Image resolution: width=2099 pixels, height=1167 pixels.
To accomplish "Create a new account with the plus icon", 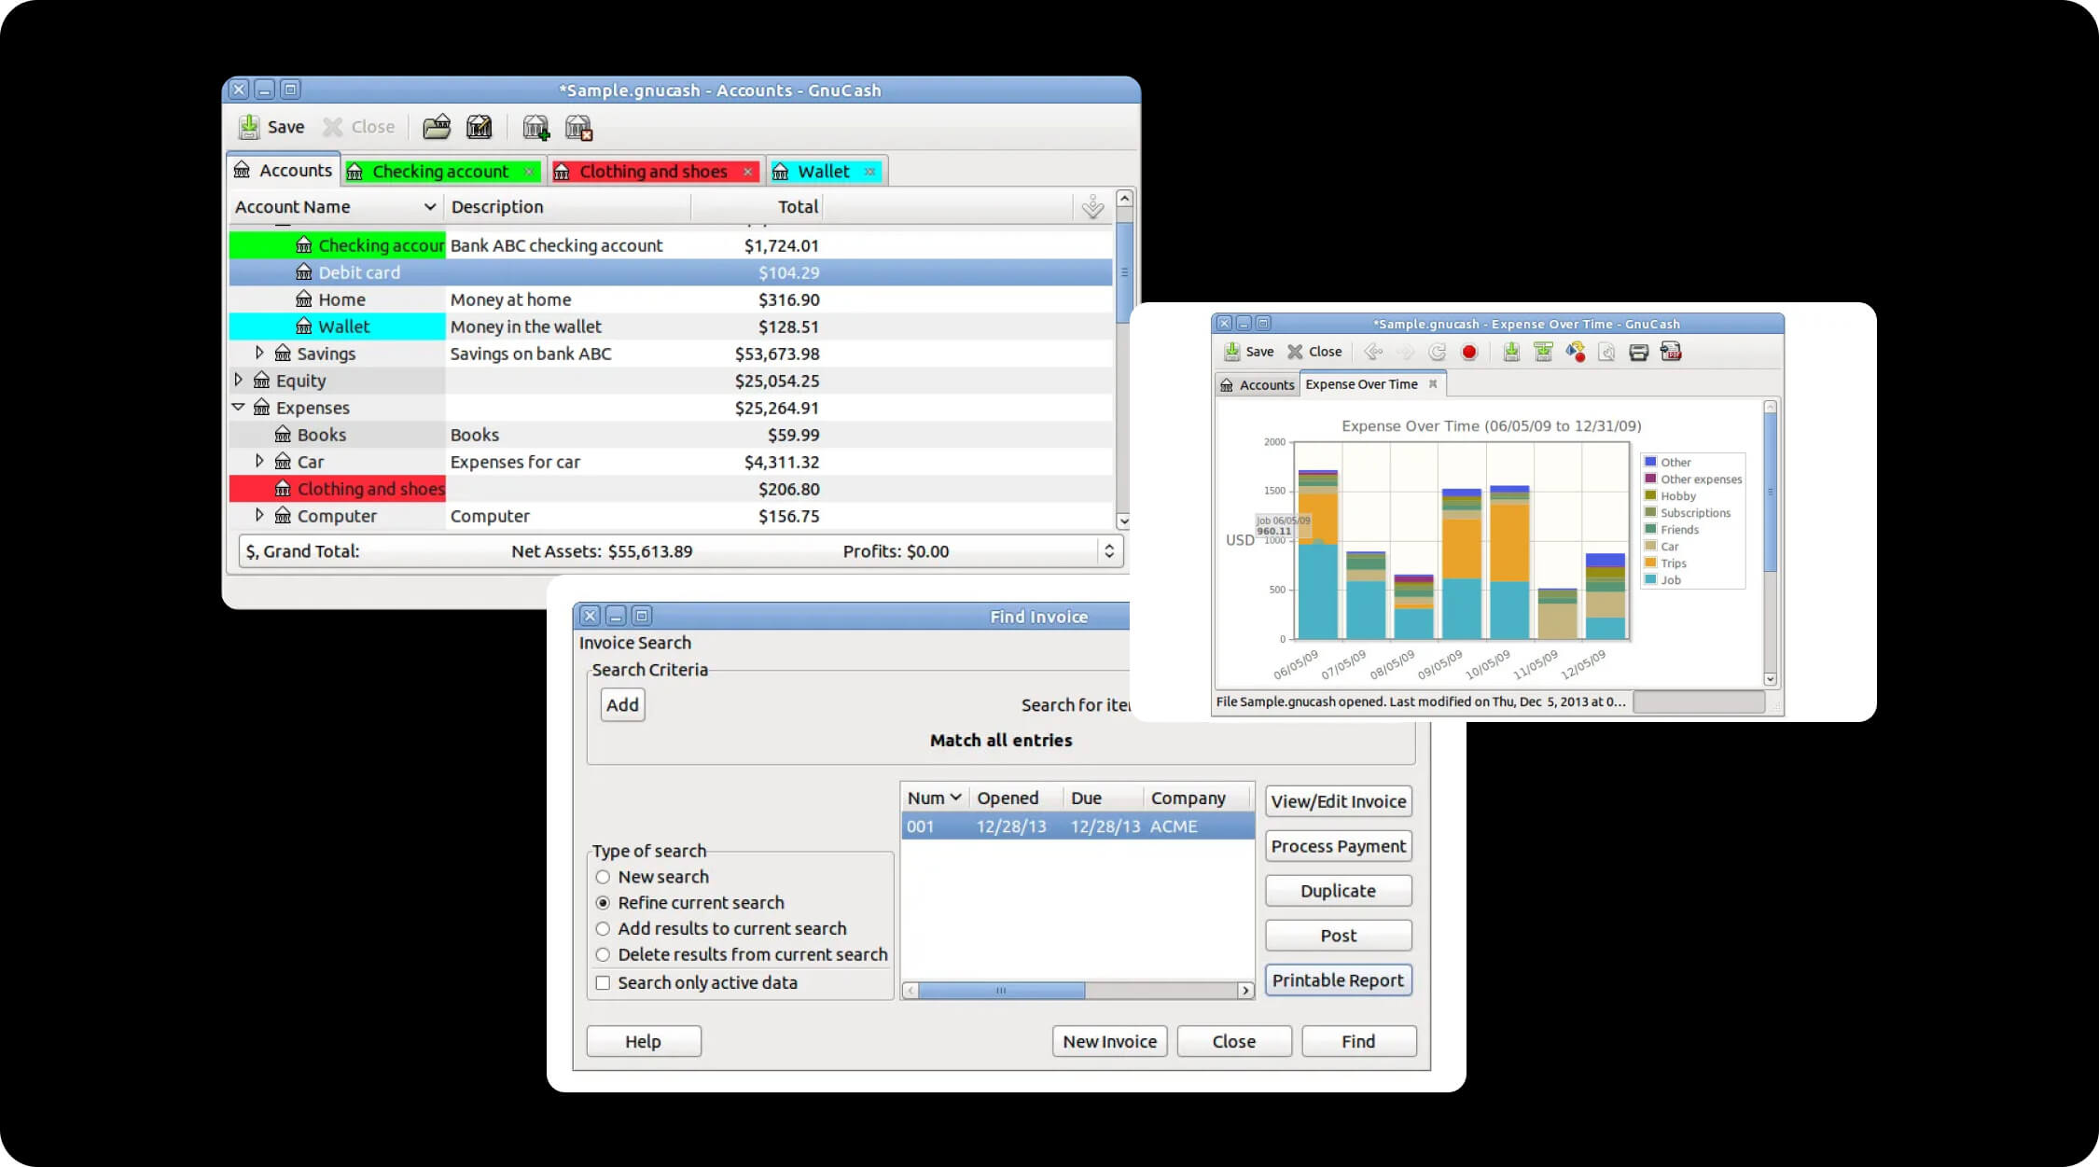I will click(x=536, y=128).
